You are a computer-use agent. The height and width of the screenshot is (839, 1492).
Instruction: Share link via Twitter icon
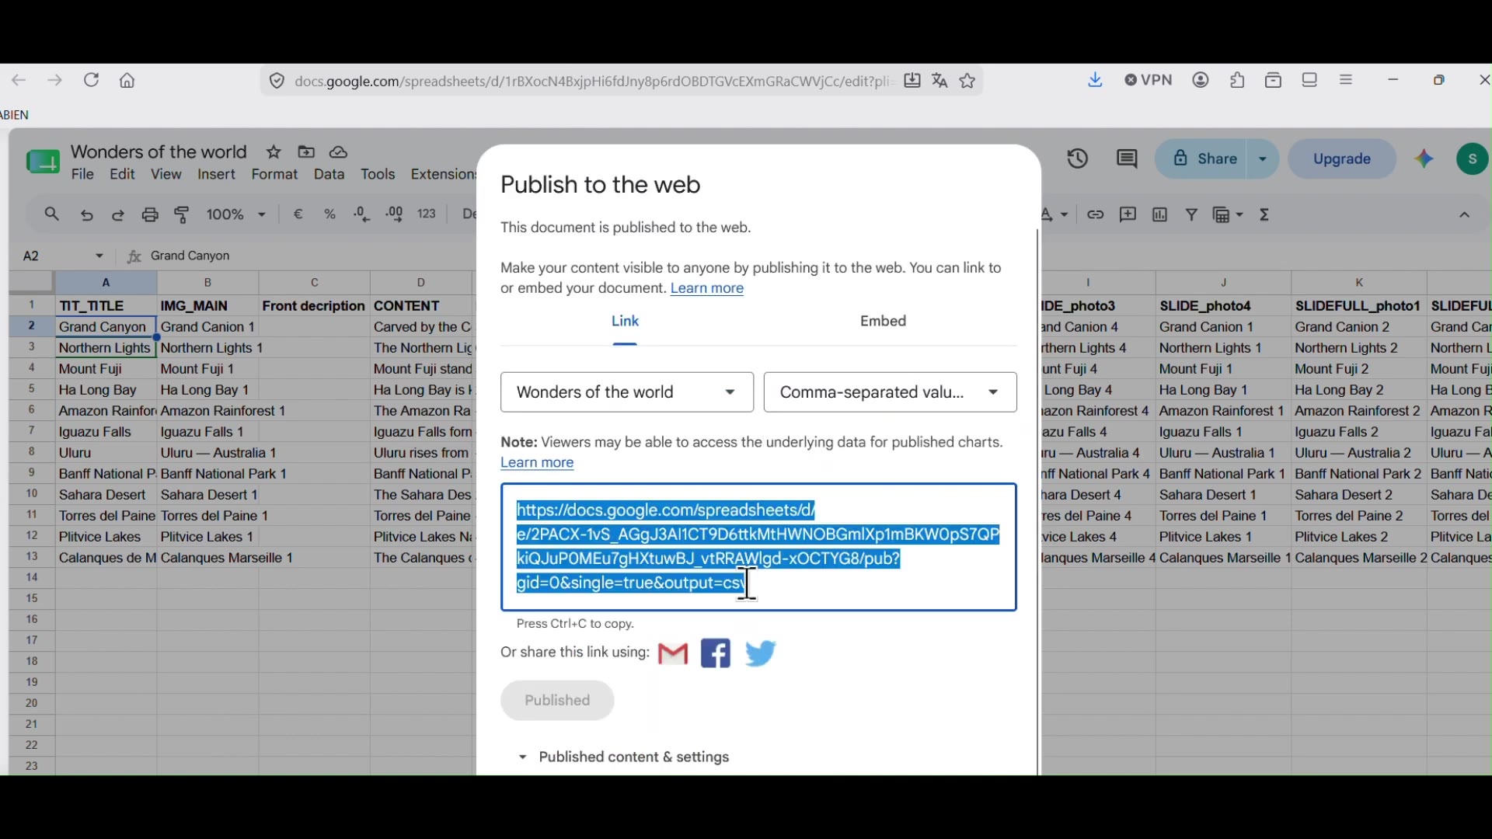click(x=762, y=654)
